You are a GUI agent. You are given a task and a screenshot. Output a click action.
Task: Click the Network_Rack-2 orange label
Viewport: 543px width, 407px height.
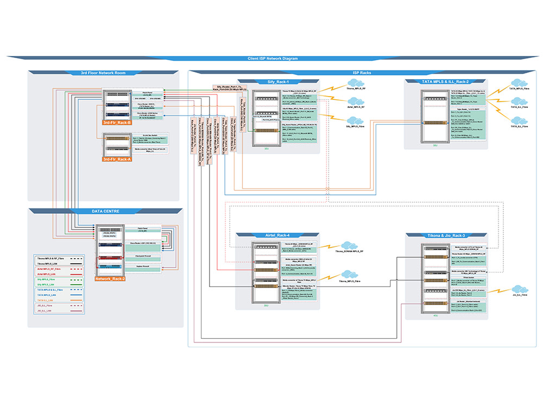pos(110,279)
